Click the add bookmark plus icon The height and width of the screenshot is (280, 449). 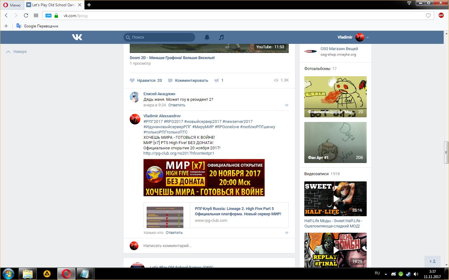pos(6,26)
